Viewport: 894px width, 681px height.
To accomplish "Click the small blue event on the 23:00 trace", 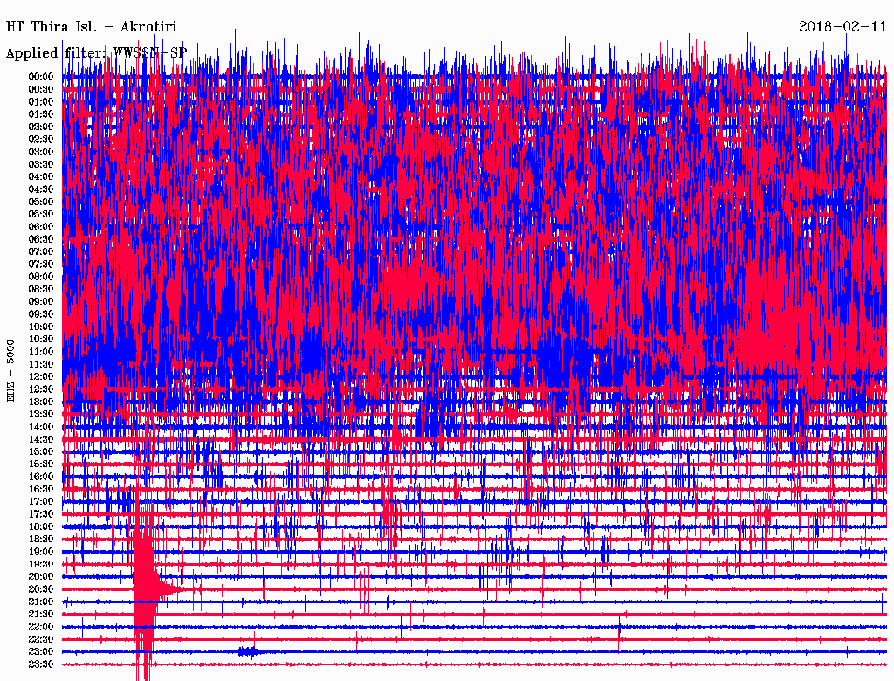I will pos(249,651).
